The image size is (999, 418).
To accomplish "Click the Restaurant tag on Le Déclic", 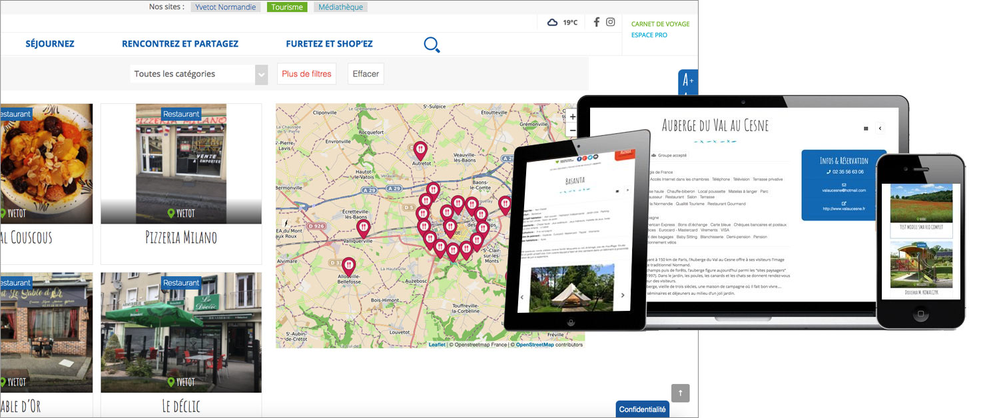I will coord(181,283).
